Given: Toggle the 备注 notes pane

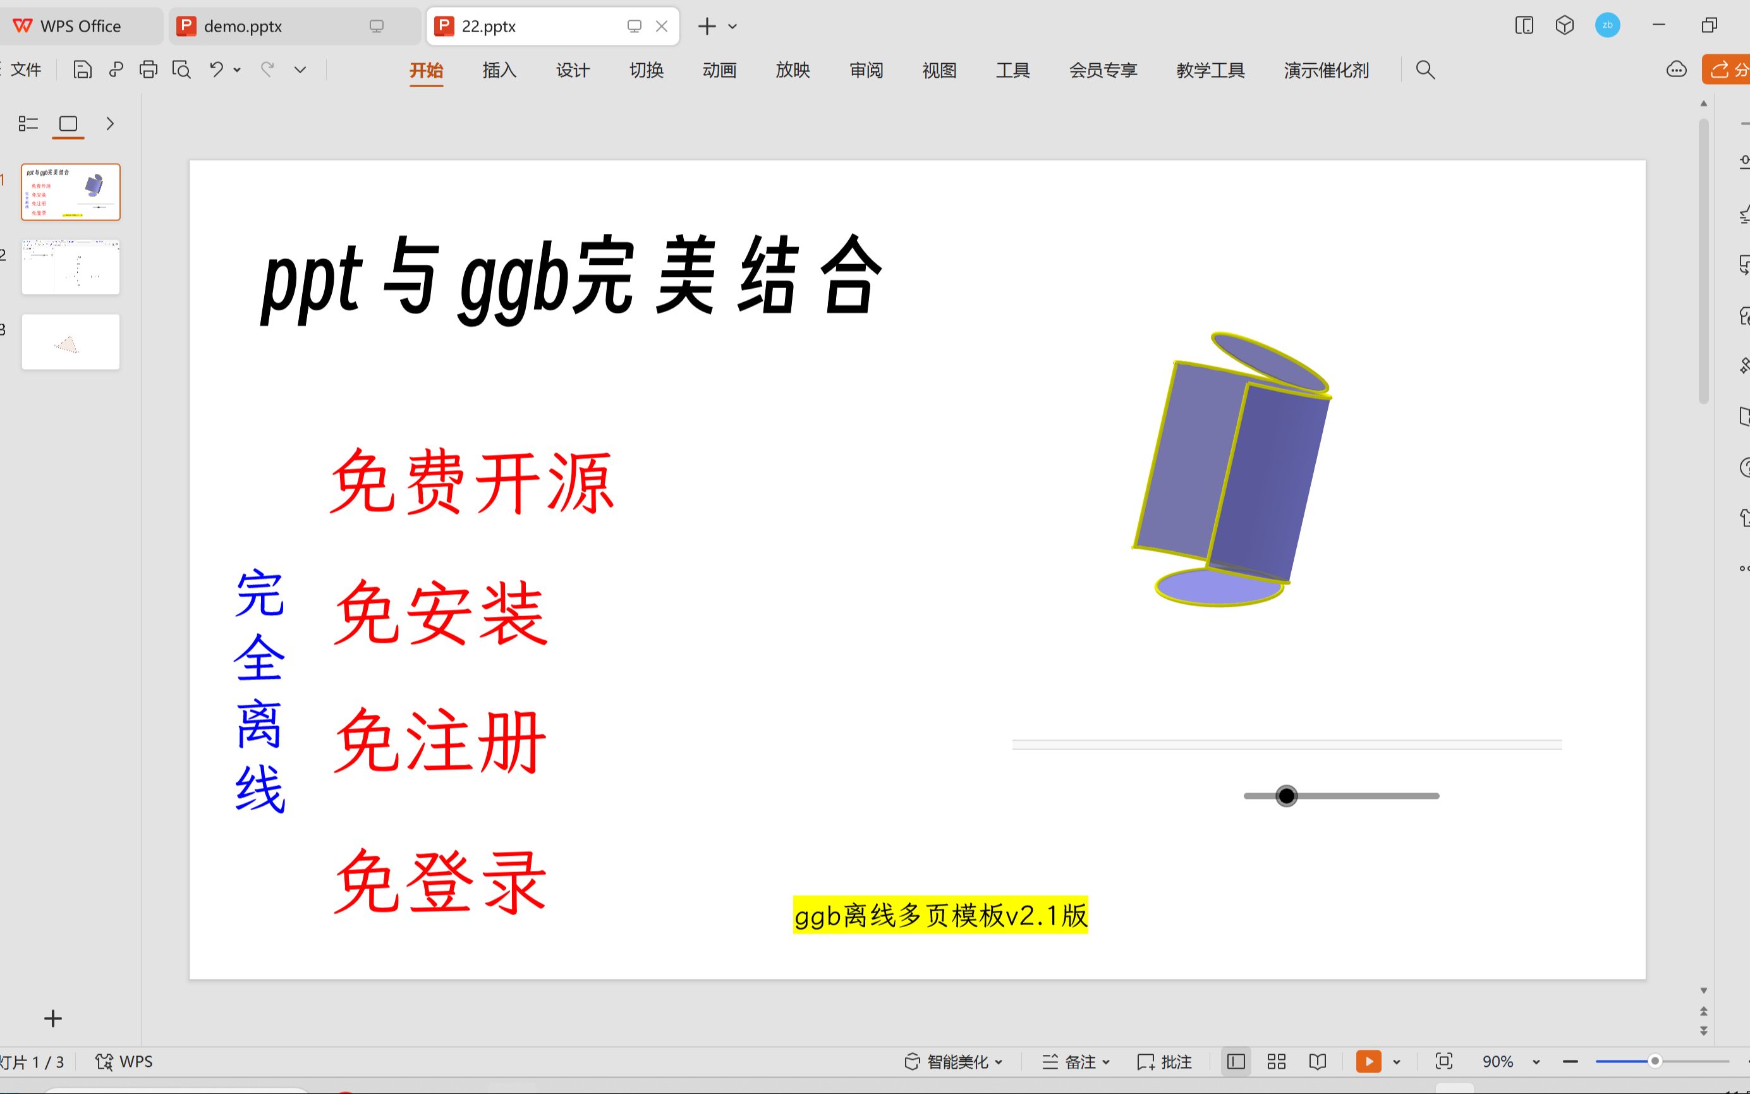Looking at the screenshot, I should (x=1069, y=1061).
